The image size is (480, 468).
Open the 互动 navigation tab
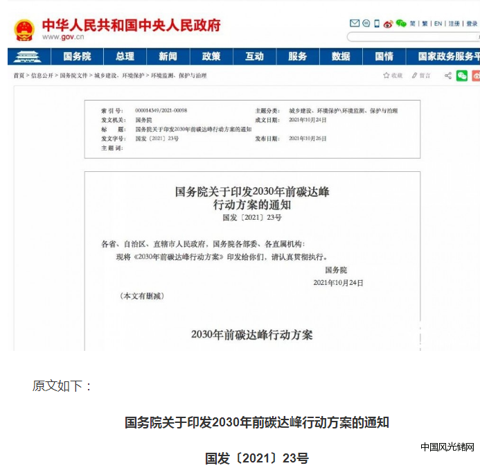[254, 56]
